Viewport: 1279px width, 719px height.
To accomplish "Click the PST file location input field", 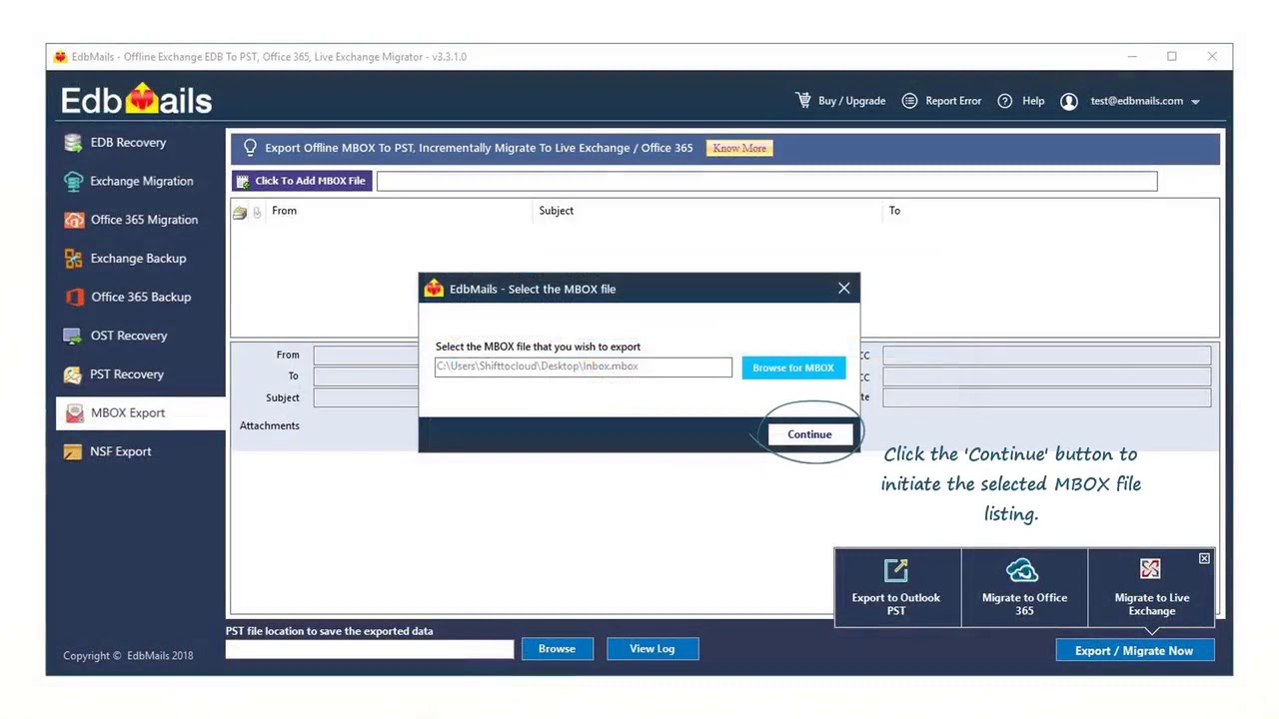I will click(370, 649).
